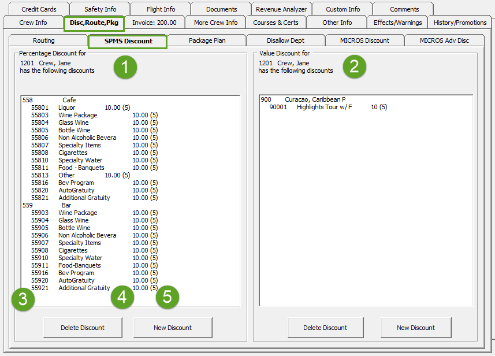Open the Credit Cards tab
Screen dimensions: 495x356
tap(39, 9)
